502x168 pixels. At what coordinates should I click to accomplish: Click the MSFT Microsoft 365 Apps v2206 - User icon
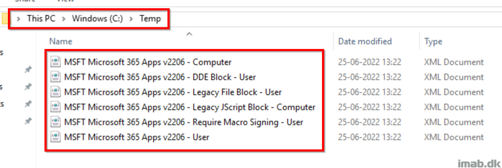(56, 137)
